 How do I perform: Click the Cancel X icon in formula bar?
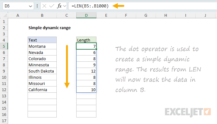tap(44, 6)
